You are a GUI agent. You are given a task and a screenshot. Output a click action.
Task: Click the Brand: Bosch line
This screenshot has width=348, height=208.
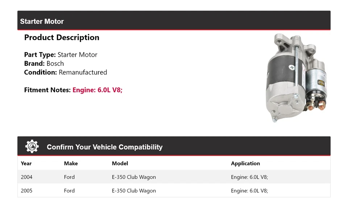(44, 64)
